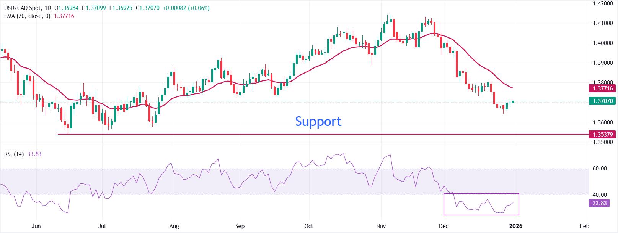Select the Oct label on the time axis
This screenshot has height=233, width=618.
point(308,226)
